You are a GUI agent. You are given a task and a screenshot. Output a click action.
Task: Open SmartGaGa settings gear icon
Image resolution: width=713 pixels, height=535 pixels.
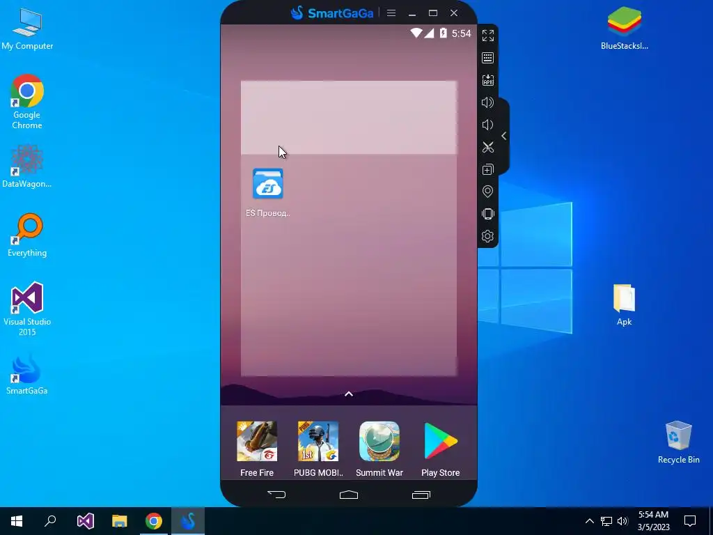tap(488, 236)
